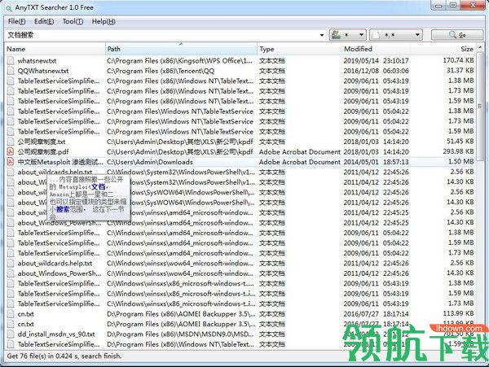Click the file icon for 公司规章制度.txt
Screen dimensions: 489x367
[11, 142]
